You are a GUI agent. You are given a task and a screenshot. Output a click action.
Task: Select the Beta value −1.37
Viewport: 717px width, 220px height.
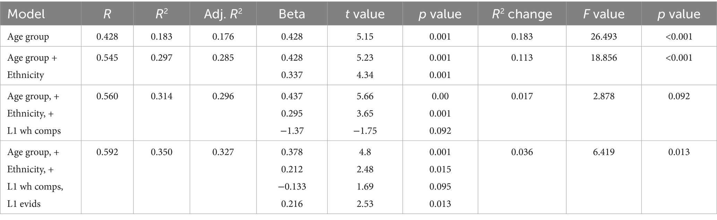pyautogui.click(x=292, y=131)
